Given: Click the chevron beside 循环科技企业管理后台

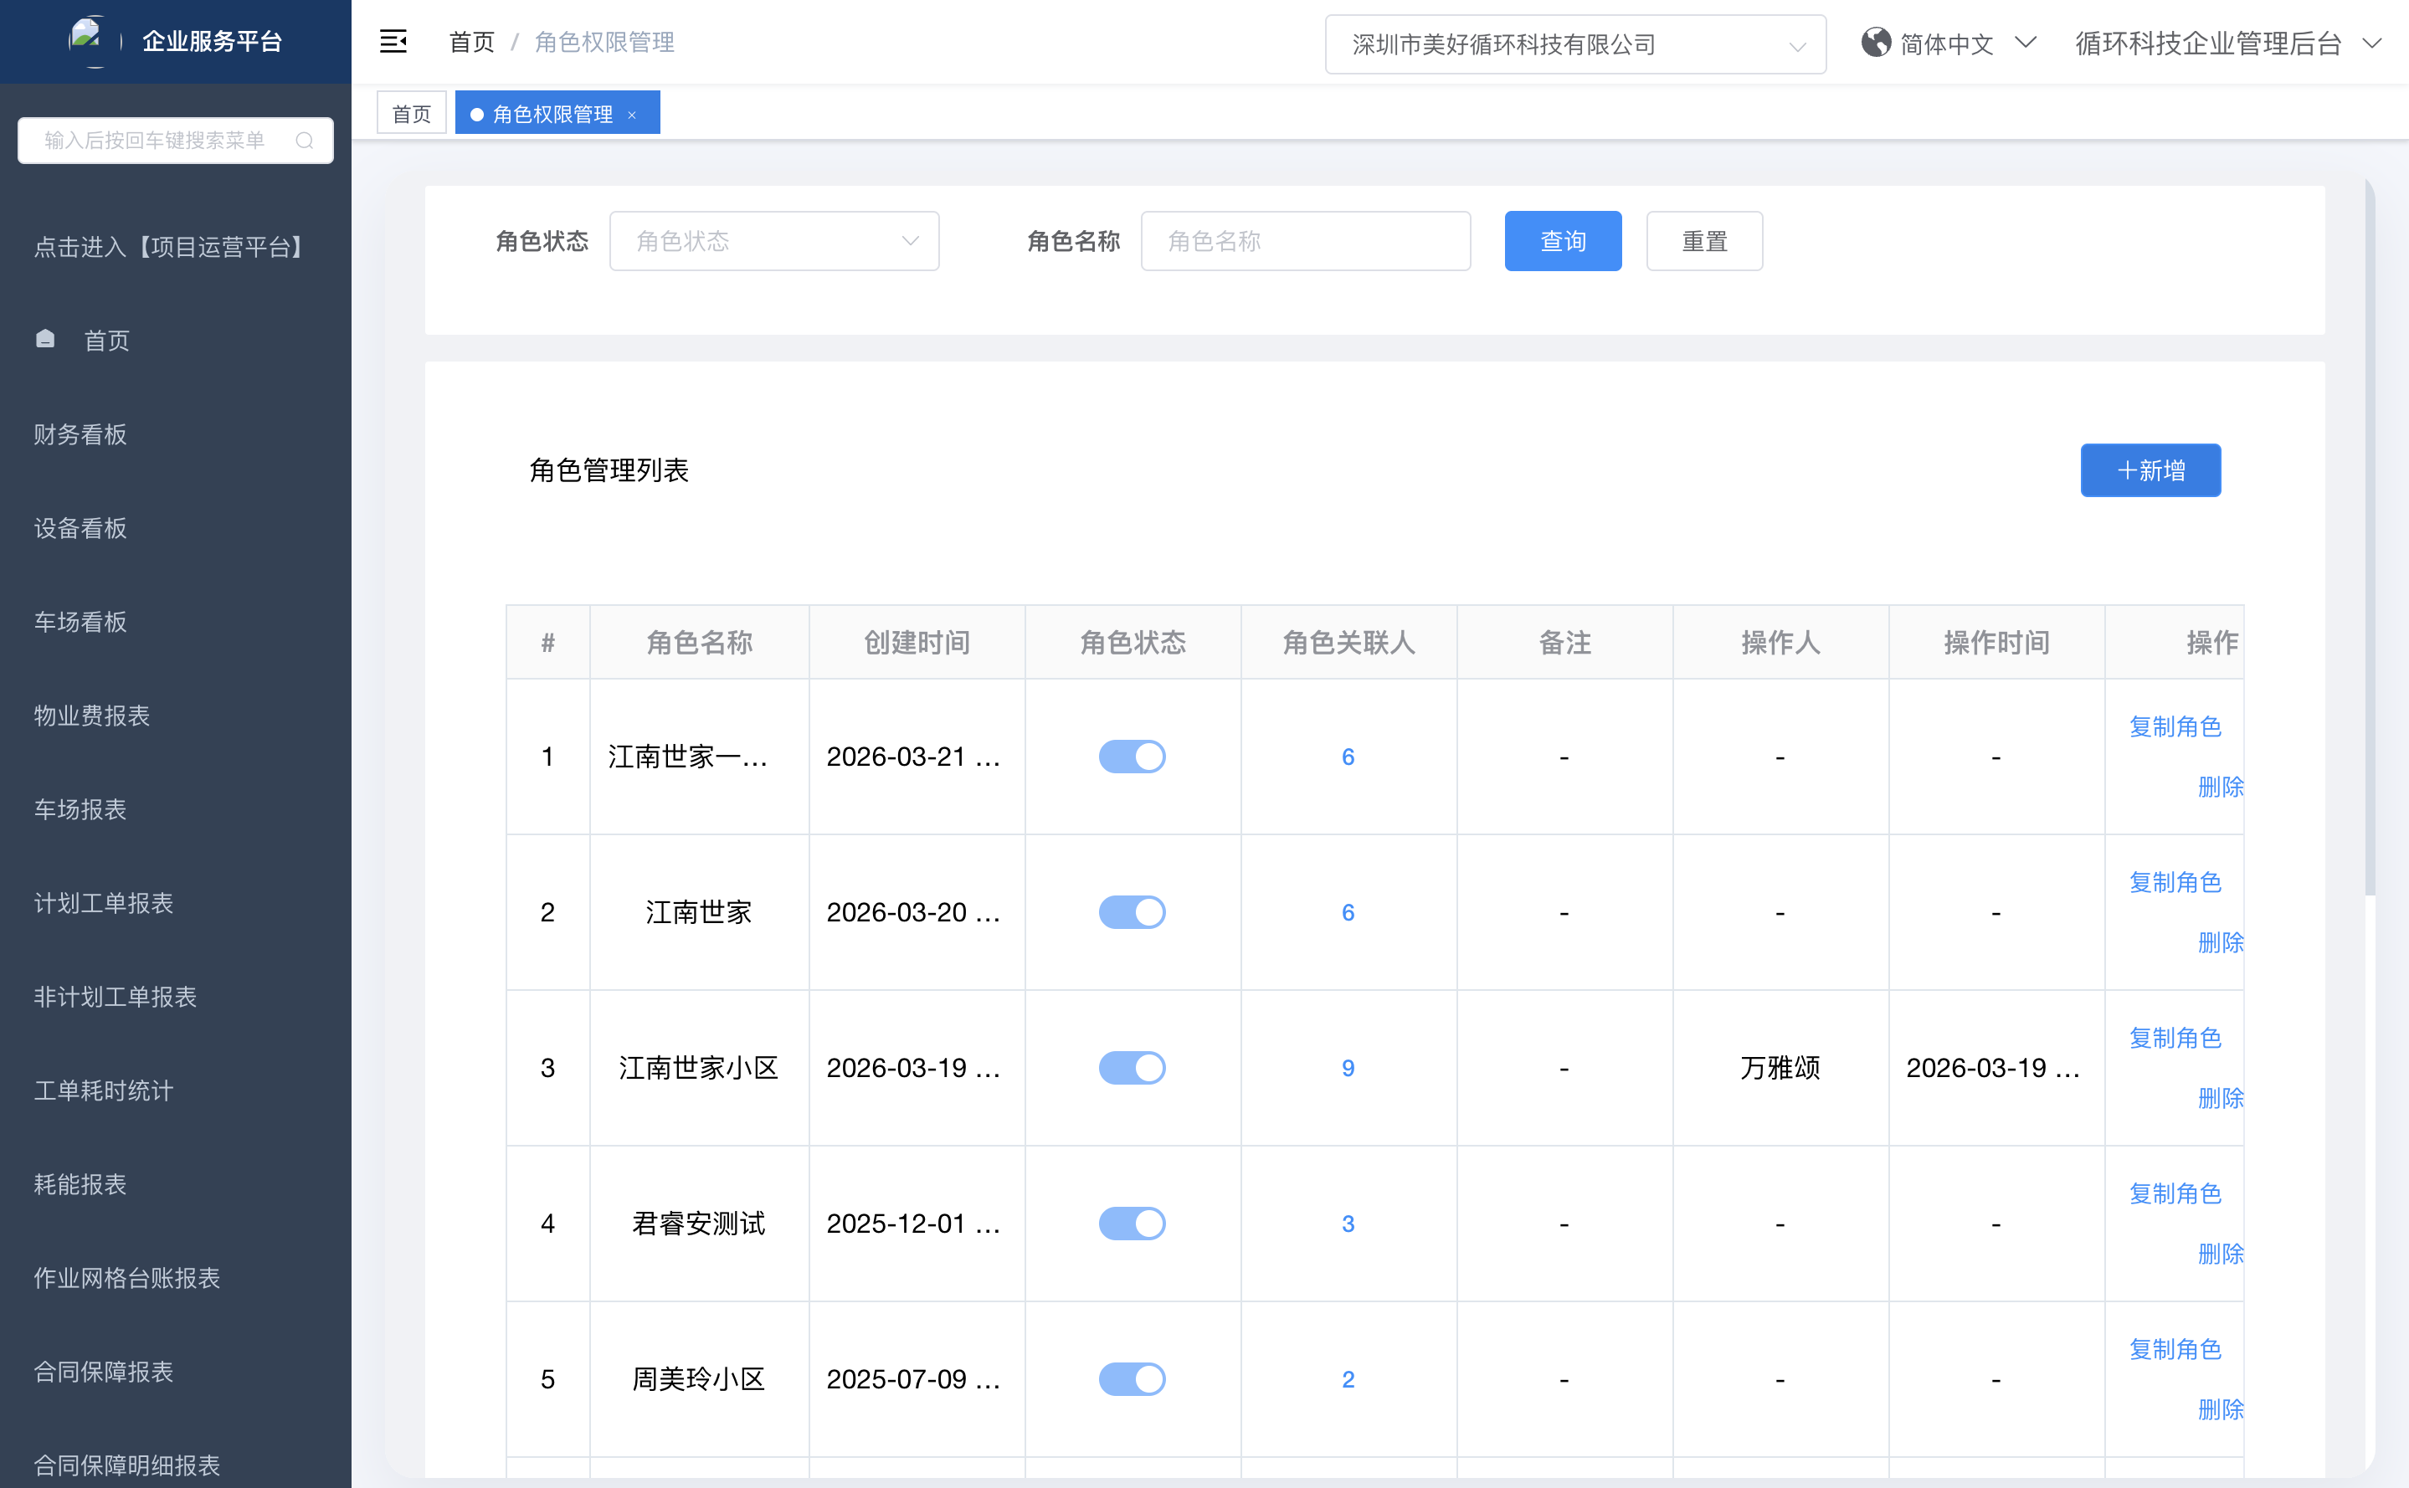Looking at the screenshot, I should [x=2373, y=44].
